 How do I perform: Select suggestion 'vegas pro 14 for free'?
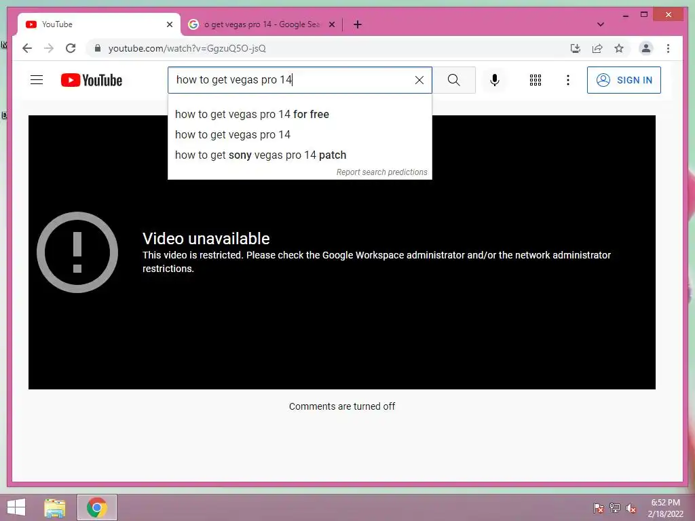tap(299, 114)
